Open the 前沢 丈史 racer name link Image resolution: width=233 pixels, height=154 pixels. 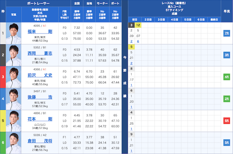pyautogui.click(x=40, y=75)
